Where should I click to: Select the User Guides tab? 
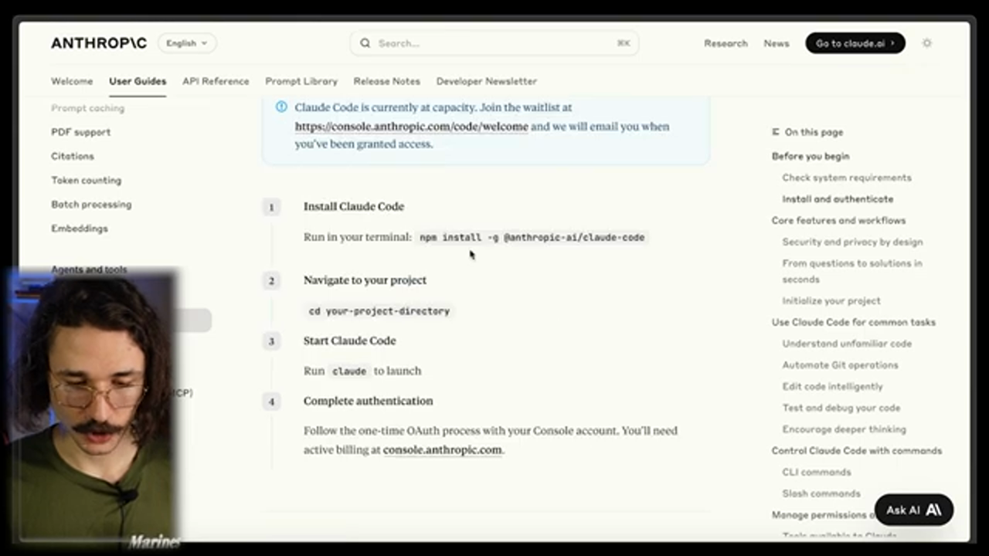138,81
